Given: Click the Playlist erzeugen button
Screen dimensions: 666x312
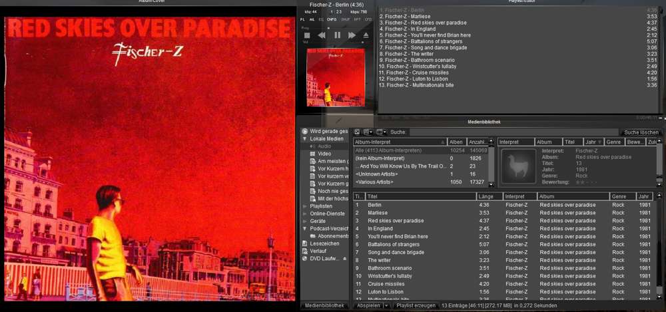Looking at the screenshot, I should tap(415, 306).
